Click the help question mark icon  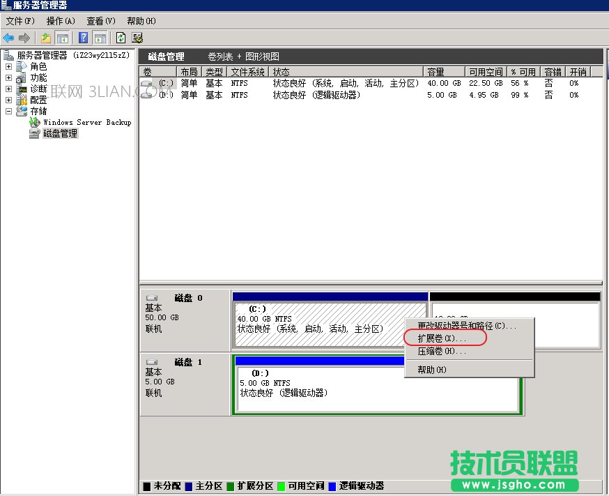(82, 38)
